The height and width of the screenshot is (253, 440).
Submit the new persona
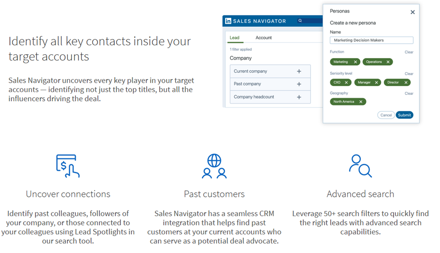click(404, 115)
